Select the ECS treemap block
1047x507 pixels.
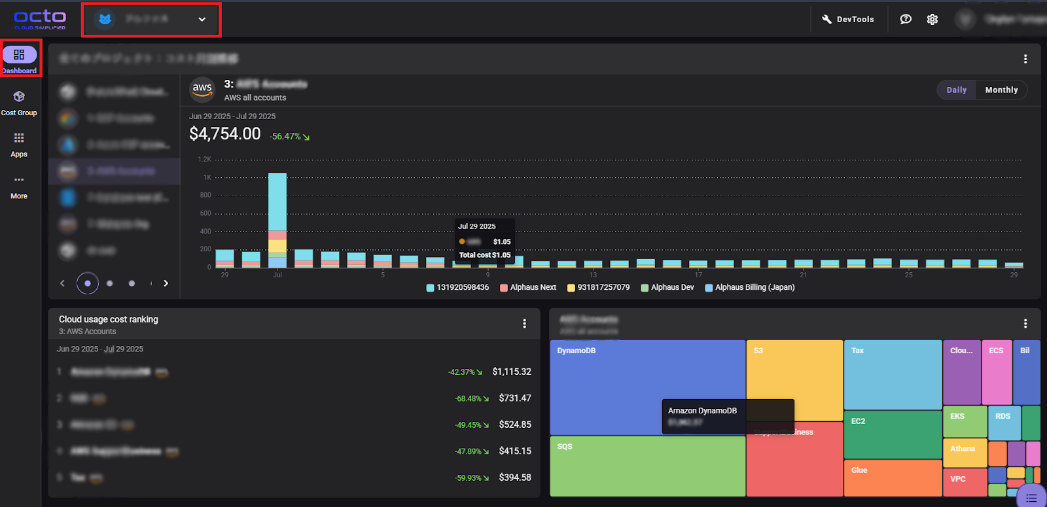tap(997, 372)
